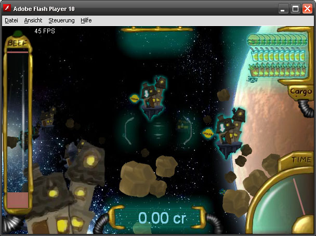Click the first drink cup in cargo
316x236 pixels.
click(255, 55)
